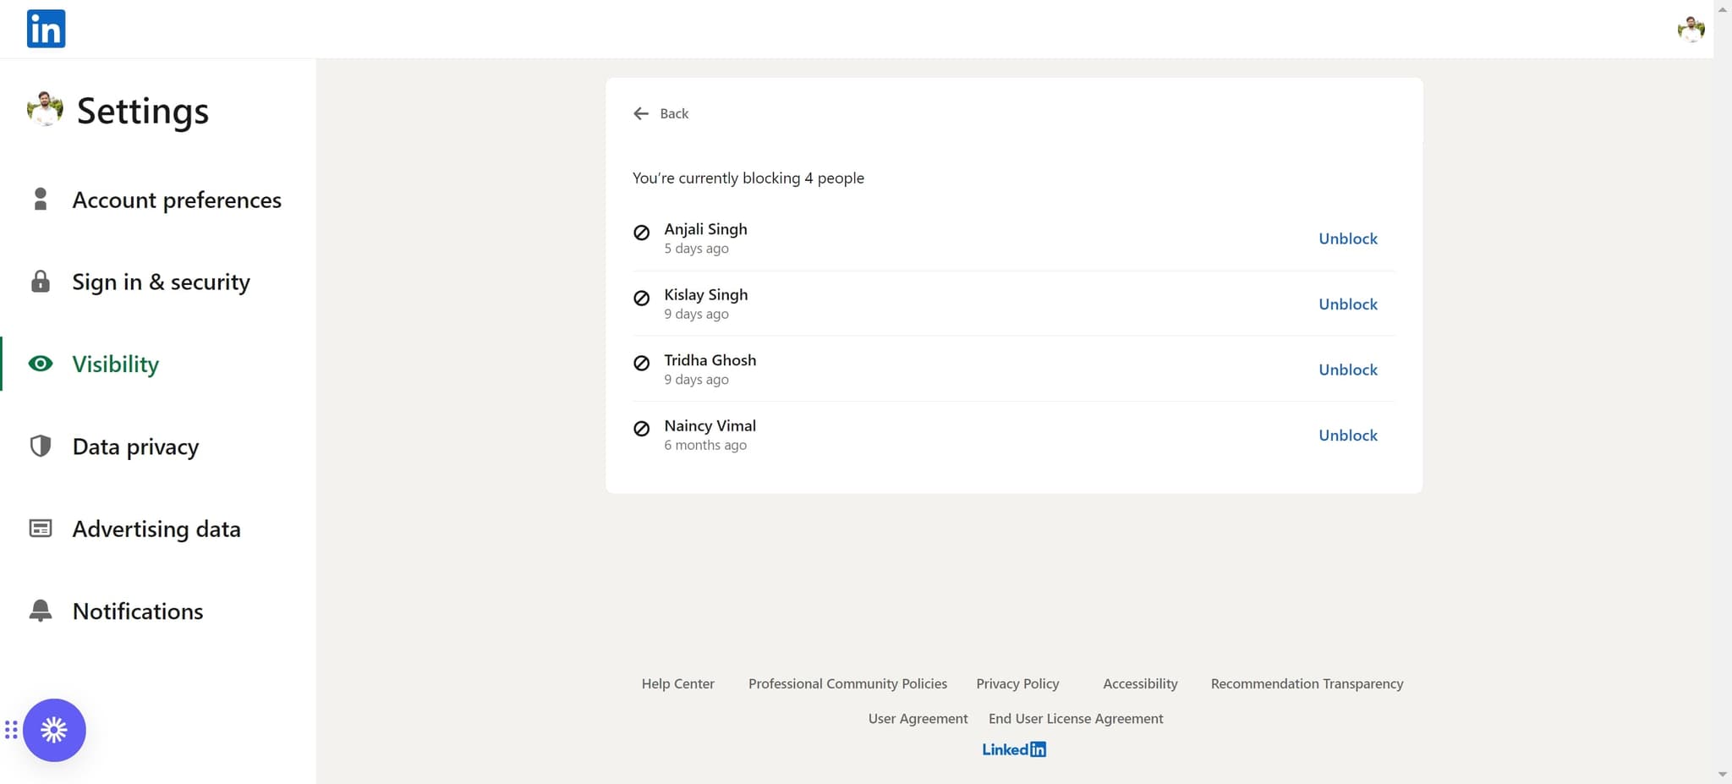
Task: Unblock Anjali Singh
Action: coord(1347,238)
